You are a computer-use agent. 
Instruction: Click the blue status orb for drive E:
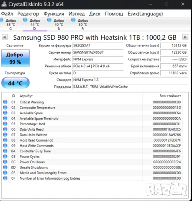click(x=49, y=20)
